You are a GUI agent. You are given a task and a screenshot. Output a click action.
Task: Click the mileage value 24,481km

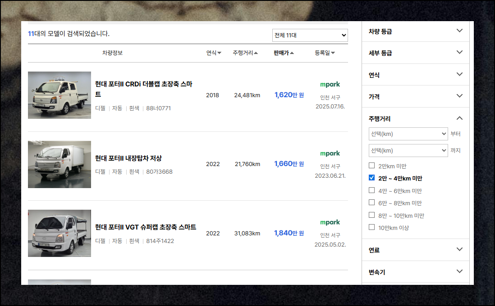(x=247, y=95)
